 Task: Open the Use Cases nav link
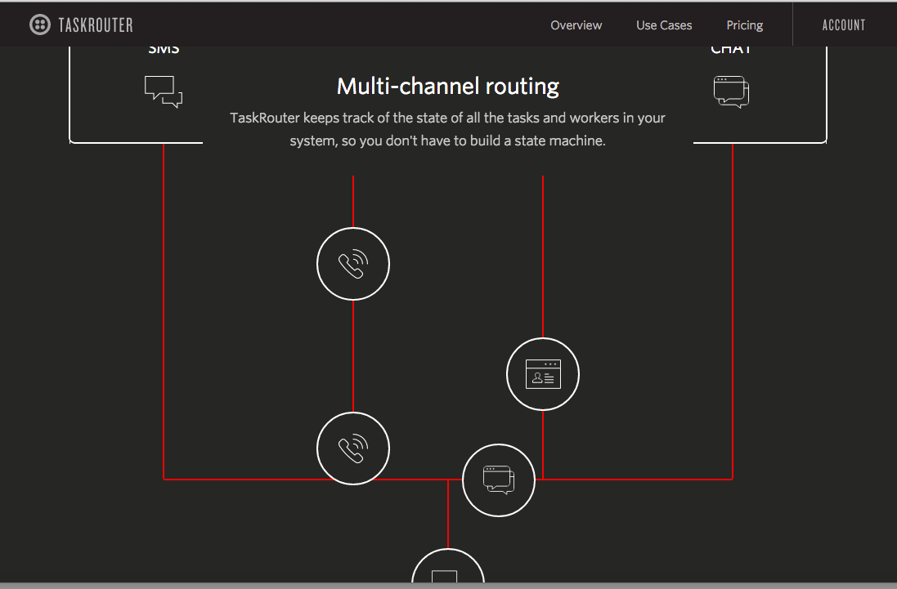point(664,25)
